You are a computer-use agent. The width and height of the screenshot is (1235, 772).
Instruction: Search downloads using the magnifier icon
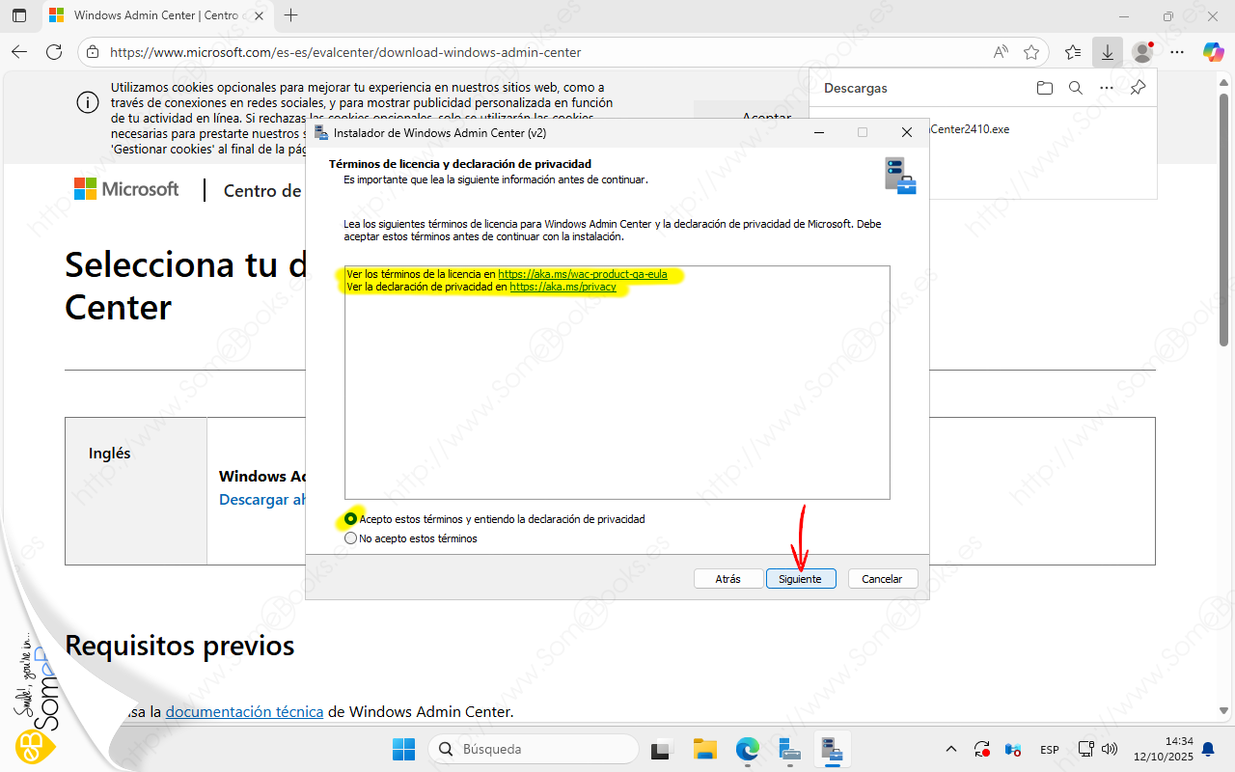pyautogui.click(x=1075, y=88)
